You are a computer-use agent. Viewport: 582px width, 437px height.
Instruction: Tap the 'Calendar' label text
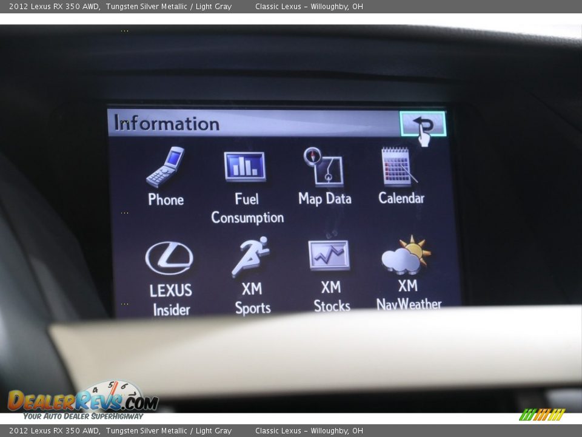(x=401, y=198)
